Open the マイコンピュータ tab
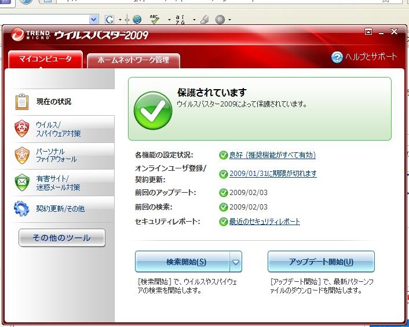The width and height of the screenshot is (409, 327). pos(45,59)
